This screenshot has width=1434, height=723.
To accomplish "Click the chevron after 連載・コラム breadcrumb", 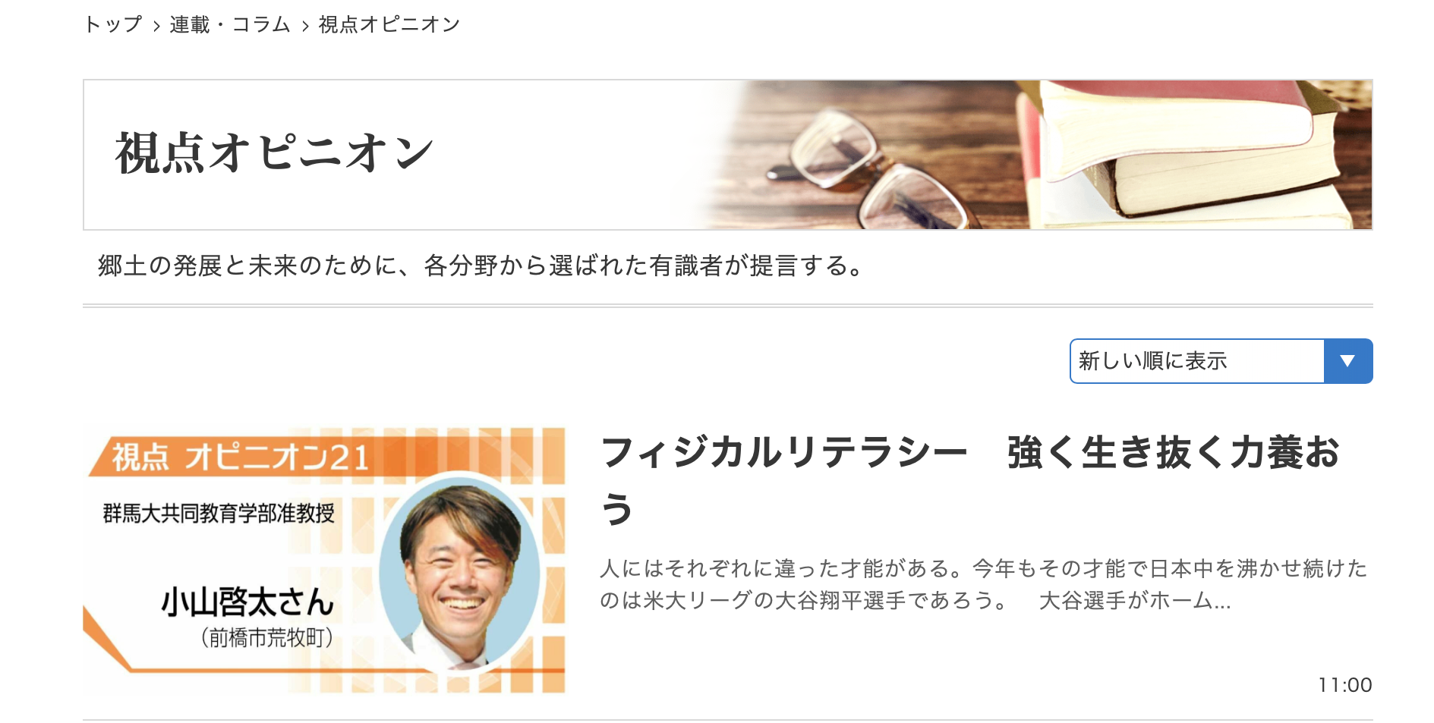I will coord(305,27).
